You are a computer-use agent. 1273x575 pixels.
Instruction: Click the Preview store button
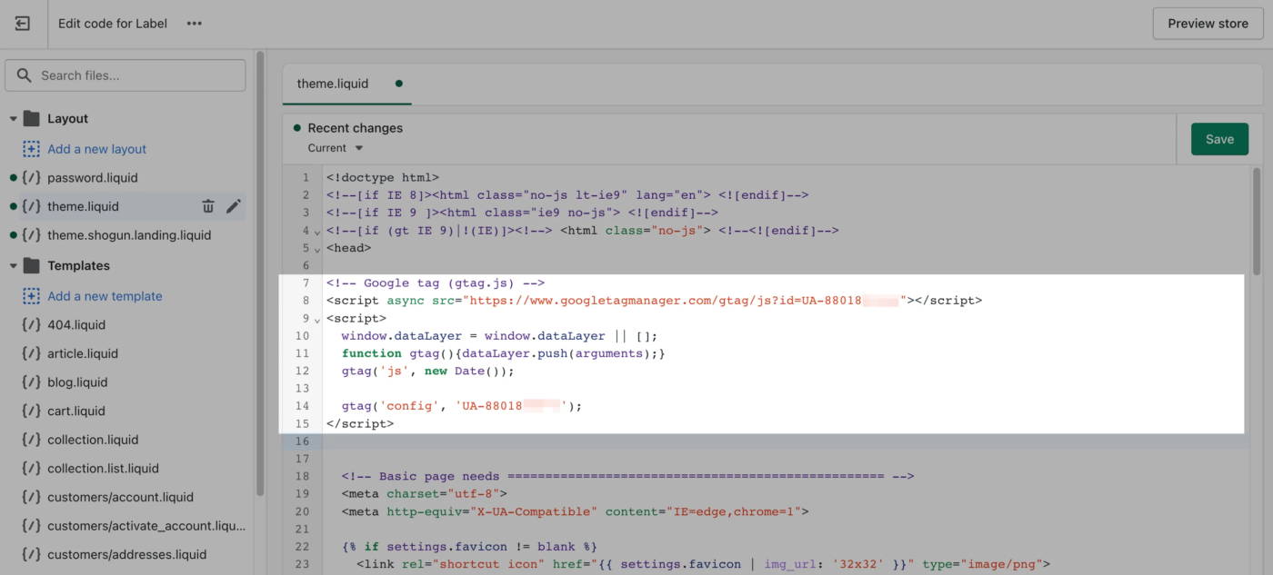pos(1208,24)
